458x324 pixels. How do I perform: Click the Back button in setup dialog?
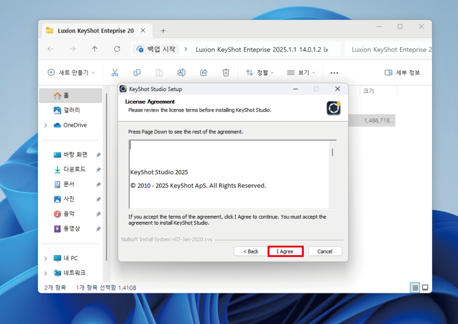251,251
